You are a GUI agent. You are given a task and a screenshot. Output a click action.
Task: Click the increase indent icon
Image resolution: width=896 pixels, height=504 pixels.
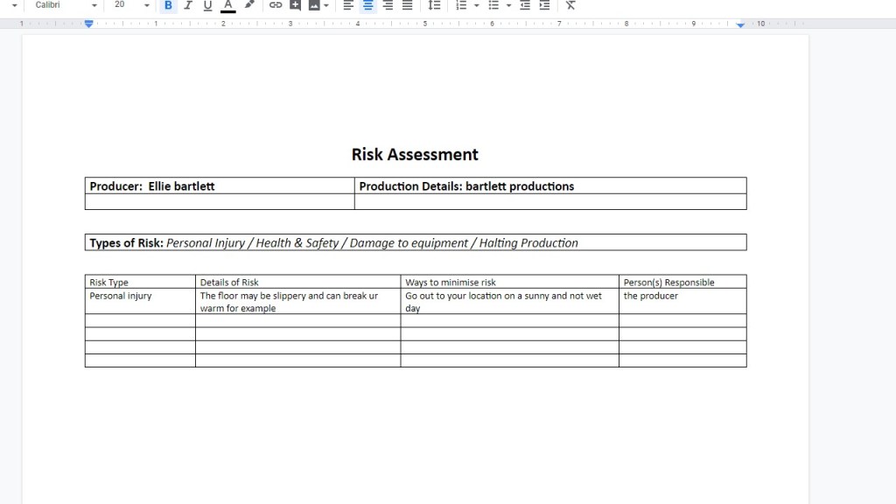[x=544, y=5]
